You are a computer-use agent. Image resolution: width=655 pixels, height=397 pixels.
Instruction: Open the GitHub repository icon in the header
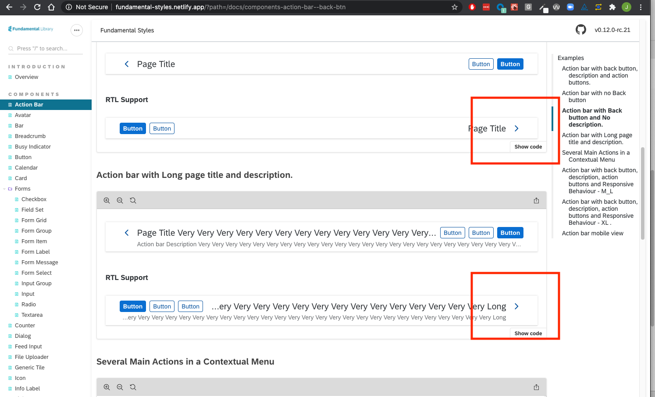(x=580, y=29)
